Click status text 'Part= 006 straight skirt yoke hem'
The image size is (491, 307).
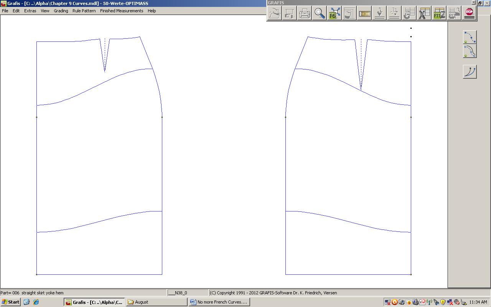click(x=32, y=293)
